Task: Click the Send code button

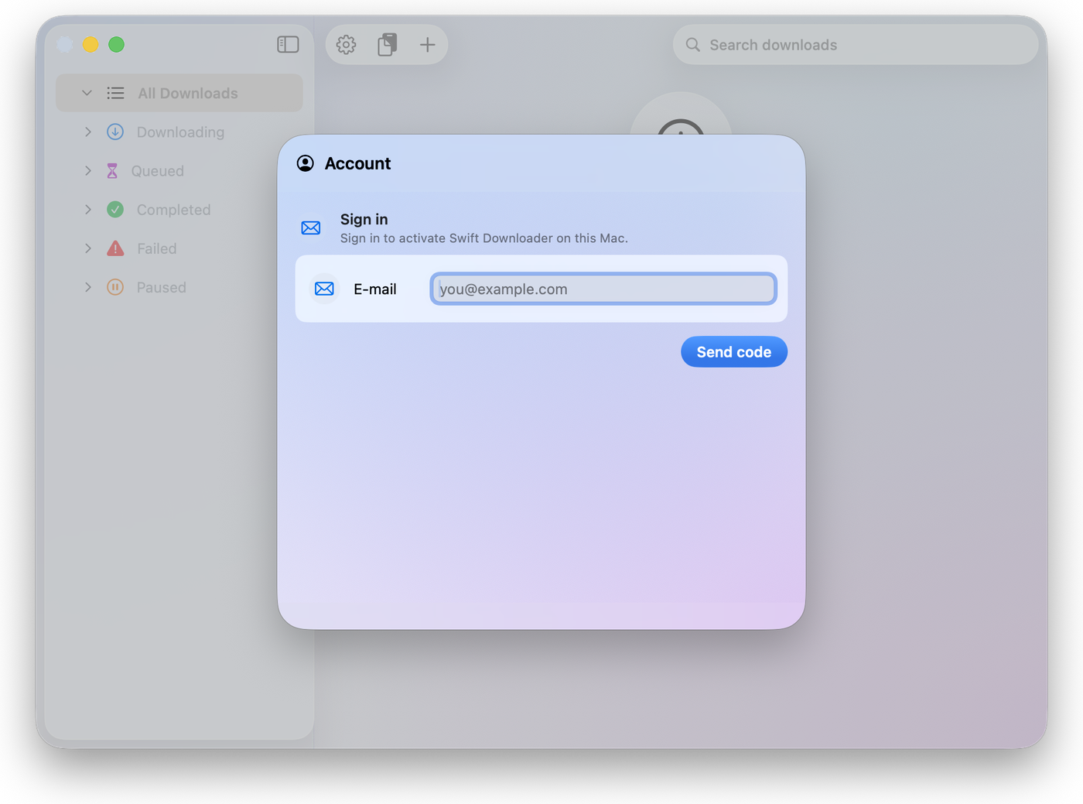Action: coord(734,352)
